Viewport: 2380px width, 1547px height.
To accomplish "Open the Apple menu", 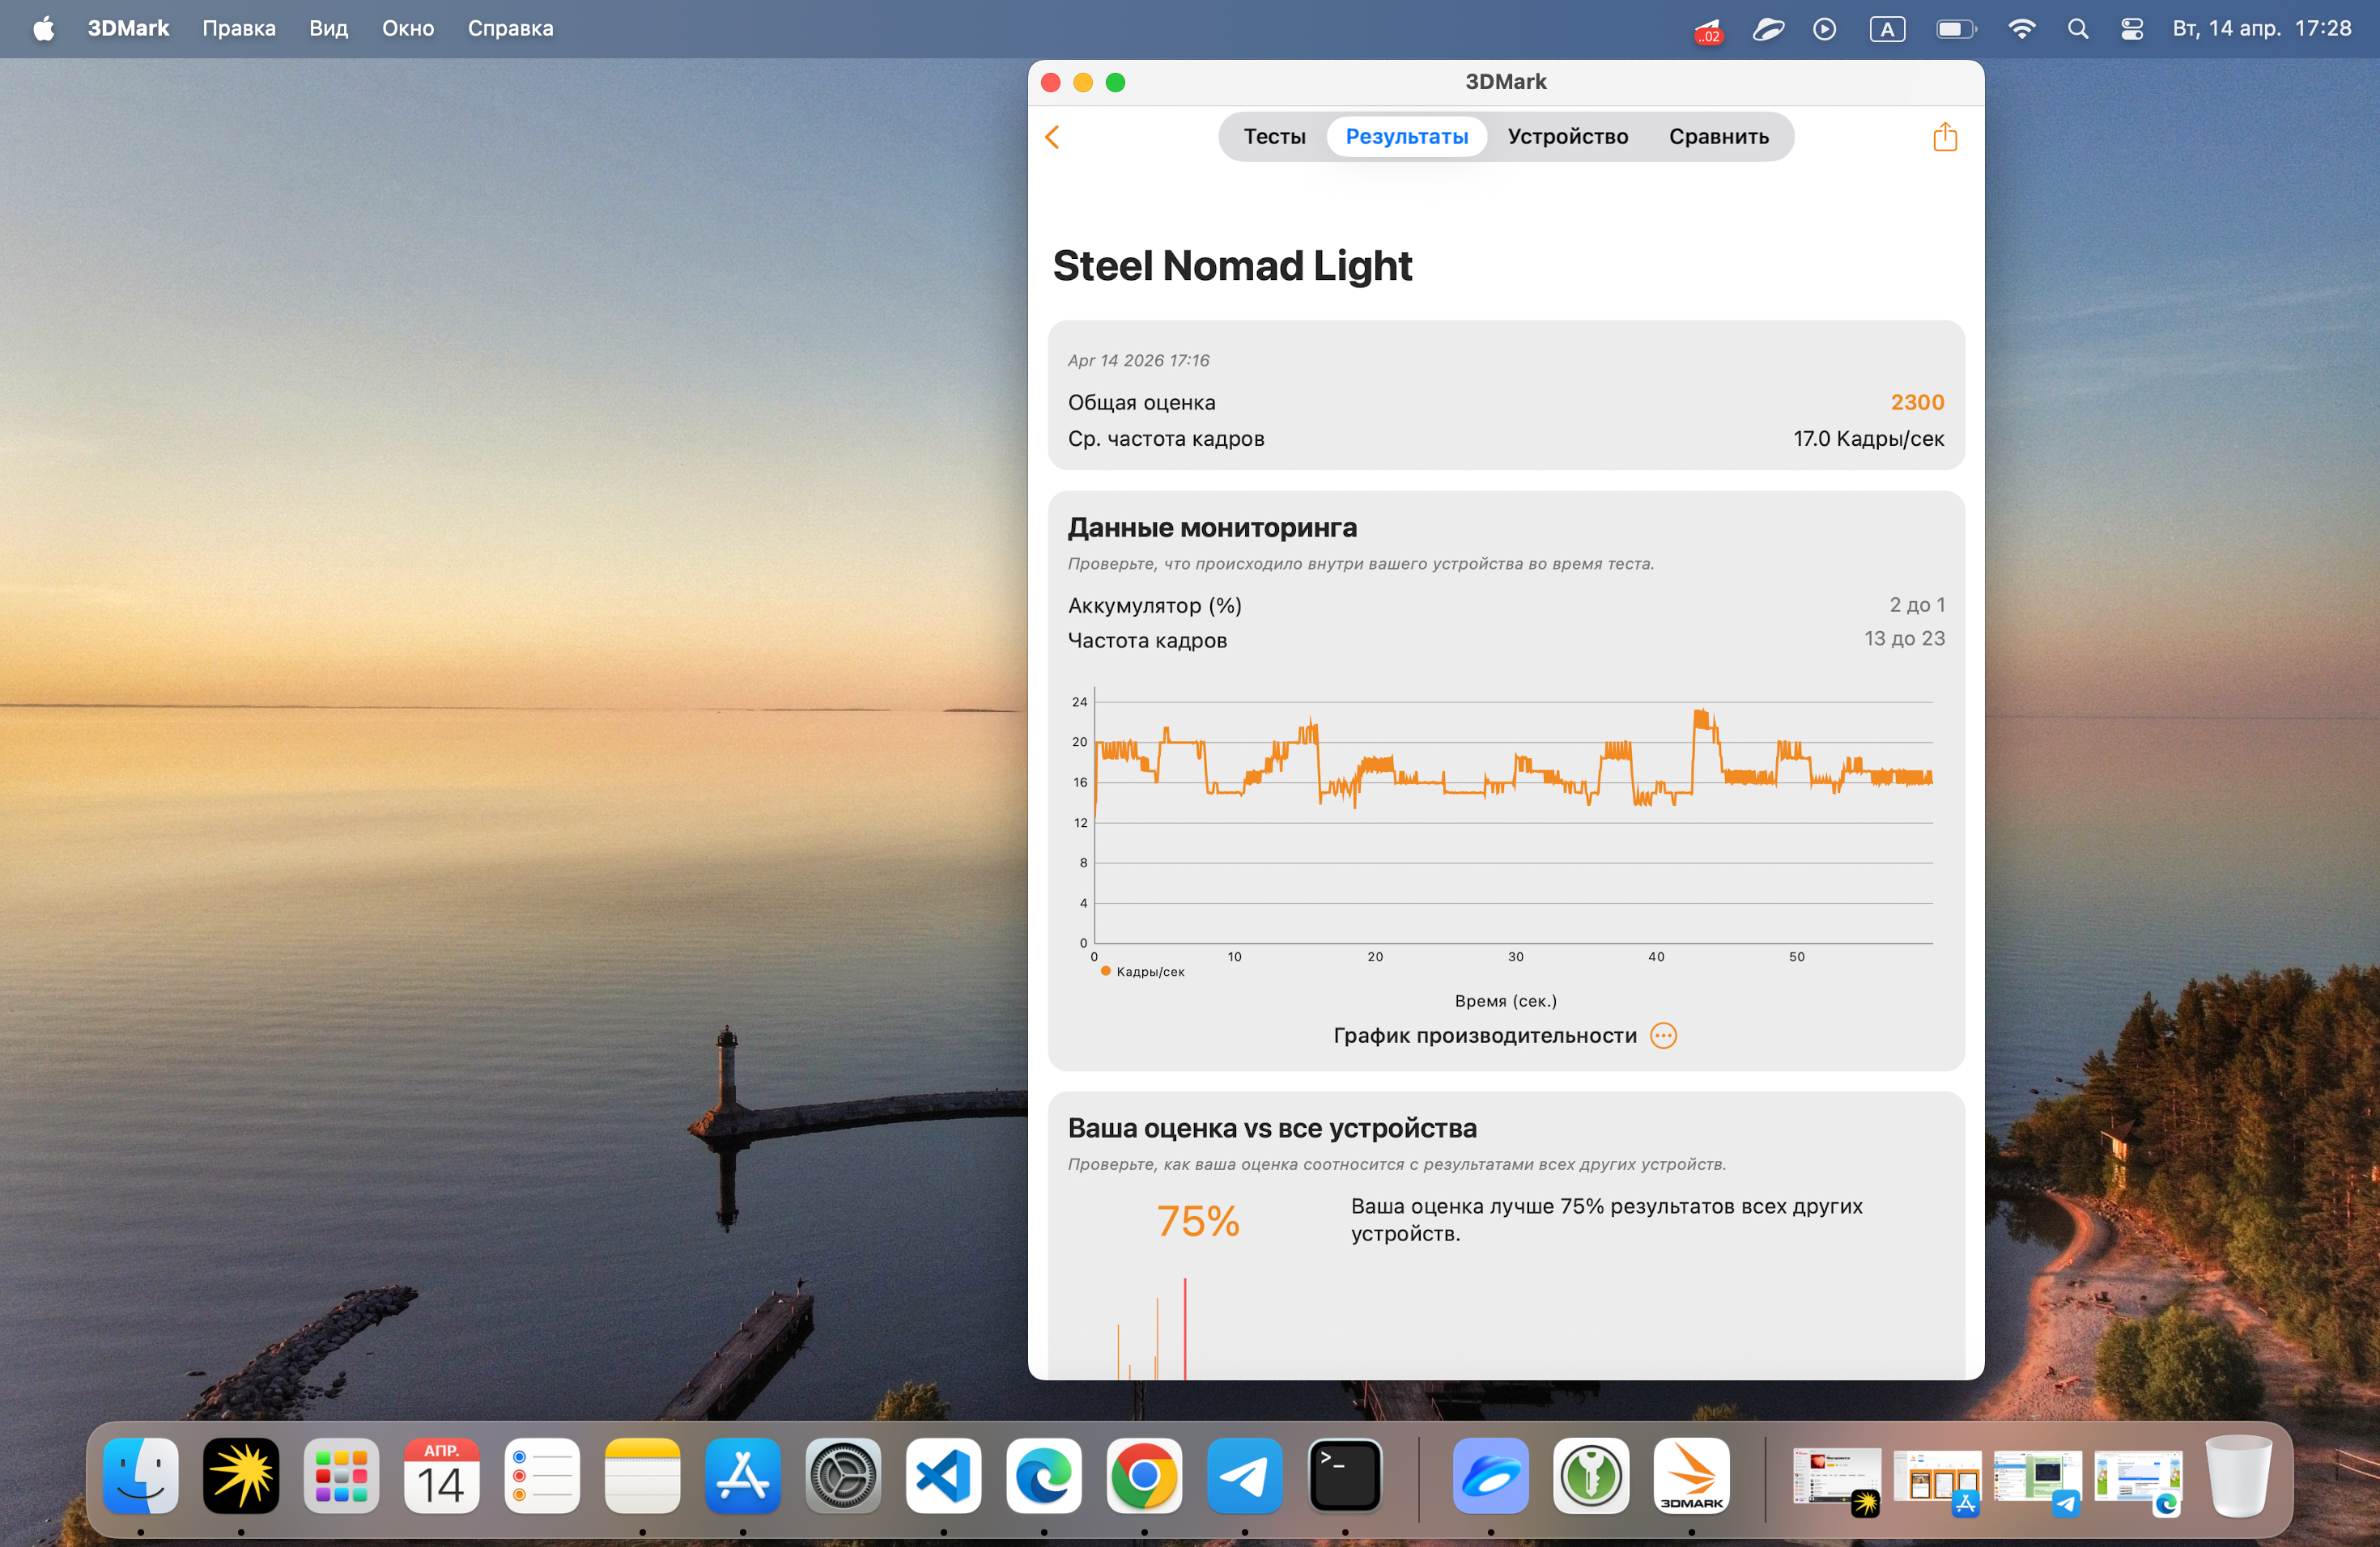I will click(x=43, y=29).
